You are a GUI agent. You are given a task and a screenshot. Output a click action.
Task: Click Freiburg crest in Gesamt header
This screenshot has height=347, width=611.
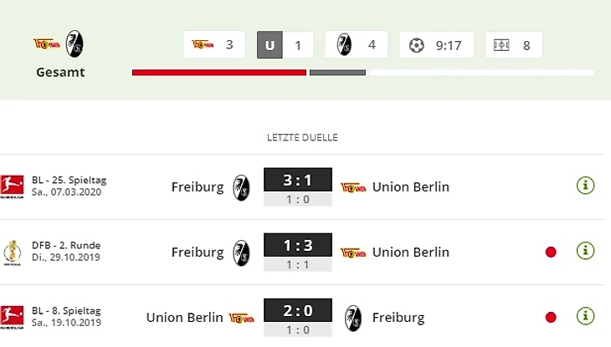(74, 43)
